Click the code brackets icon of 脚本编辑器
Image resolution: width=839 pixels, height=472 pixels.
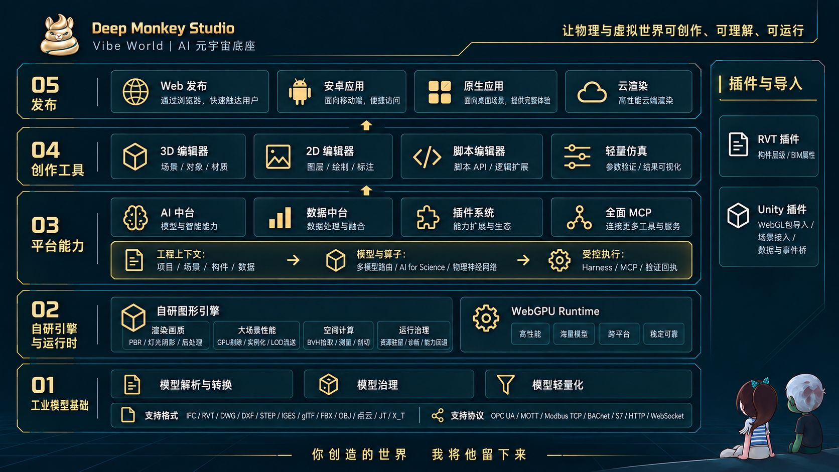[x=427, y=157]
